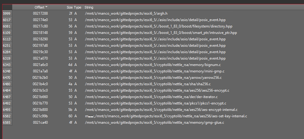Screen dimensions: 304x139
Task: Select the boost filesystem directory.hpp string
Action: click(x=159, y=26)
